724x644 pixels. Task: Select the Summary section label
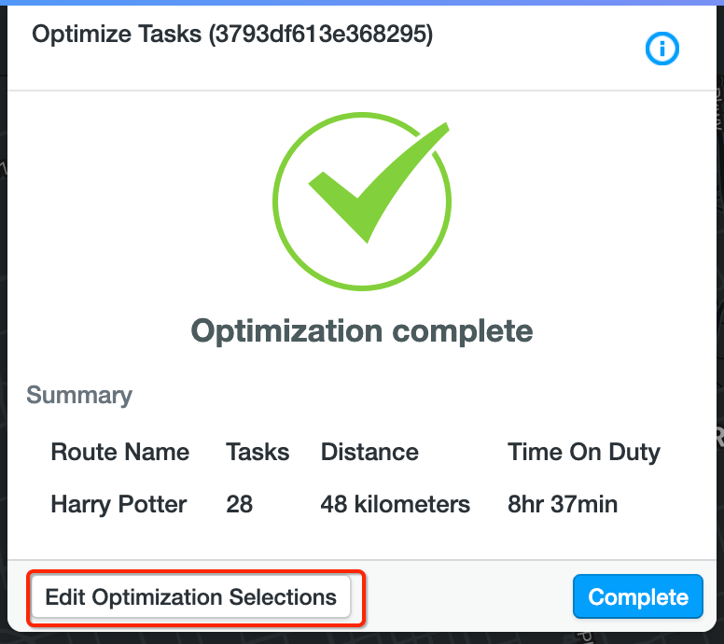click(79, 395)
